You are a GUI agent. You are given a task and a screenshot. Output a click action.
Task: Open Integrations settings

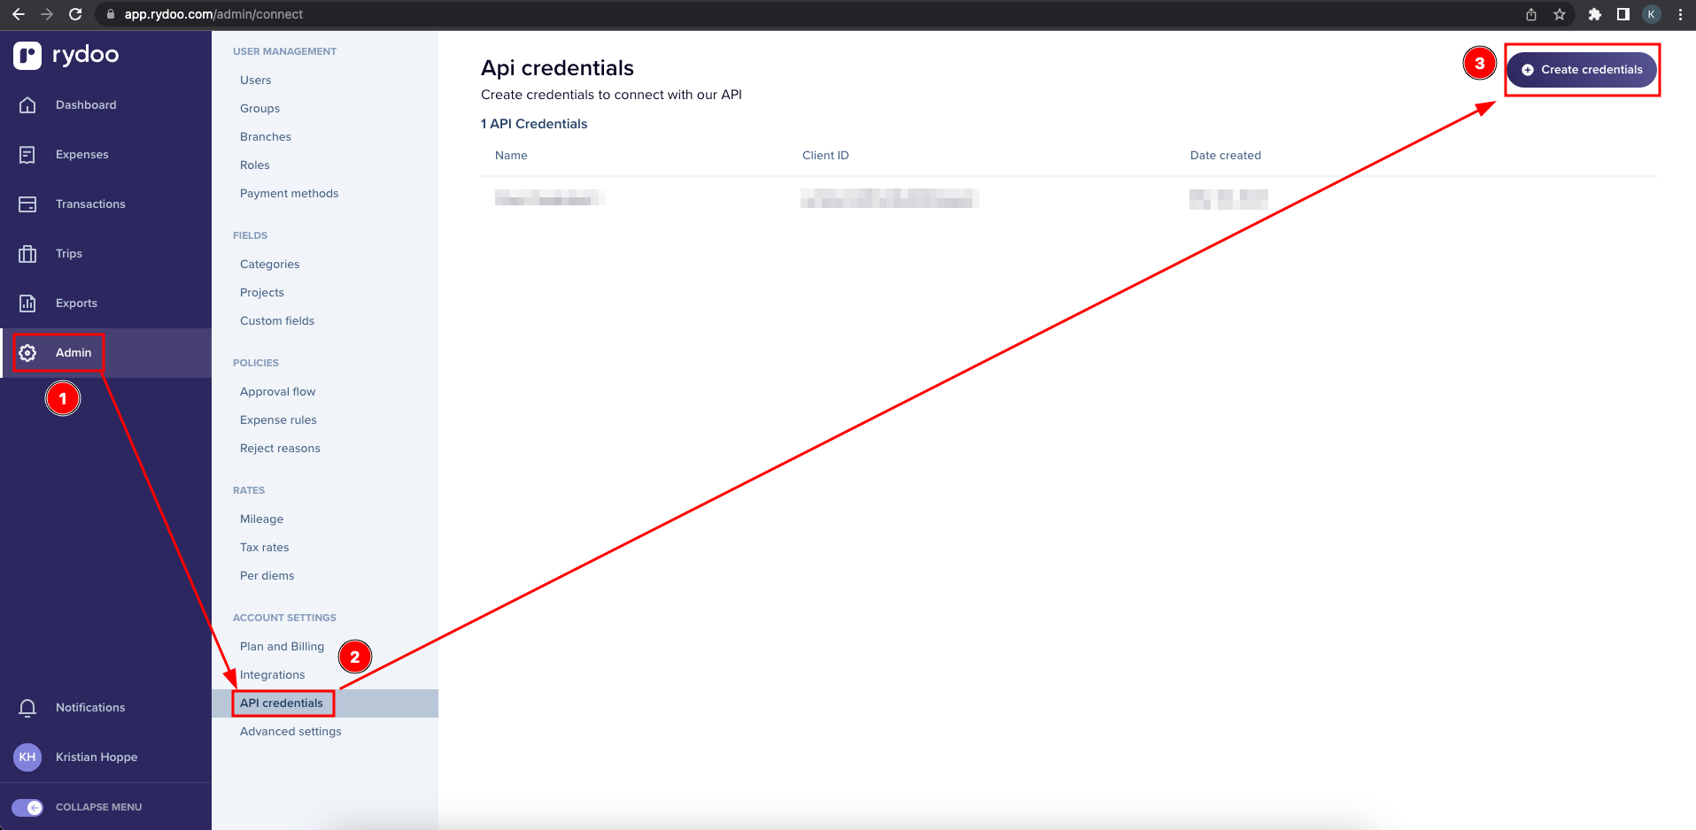pos(273,675)
